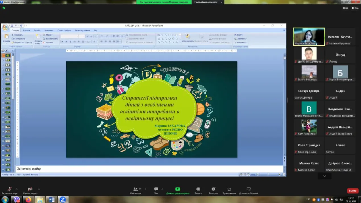This screenshot has height=203, width=361.
Task: Open Firefox from Windows taskbar
Action: tap(28, 200)
